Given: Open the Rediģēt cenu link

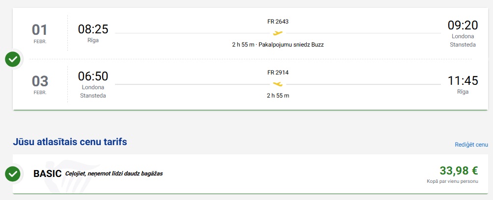Looking at the screenshot, I should 471,145.
